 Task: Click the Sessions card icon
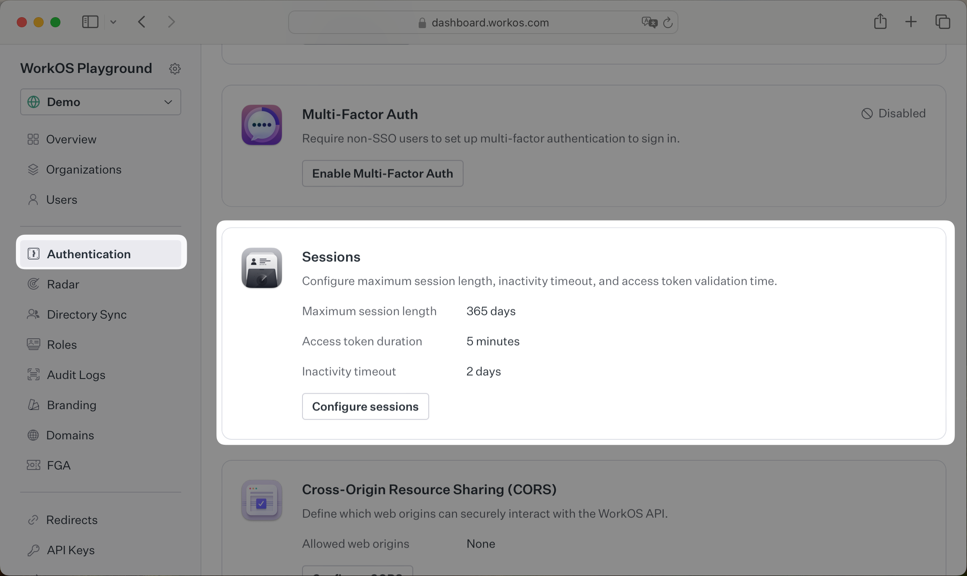click(261, 268)
